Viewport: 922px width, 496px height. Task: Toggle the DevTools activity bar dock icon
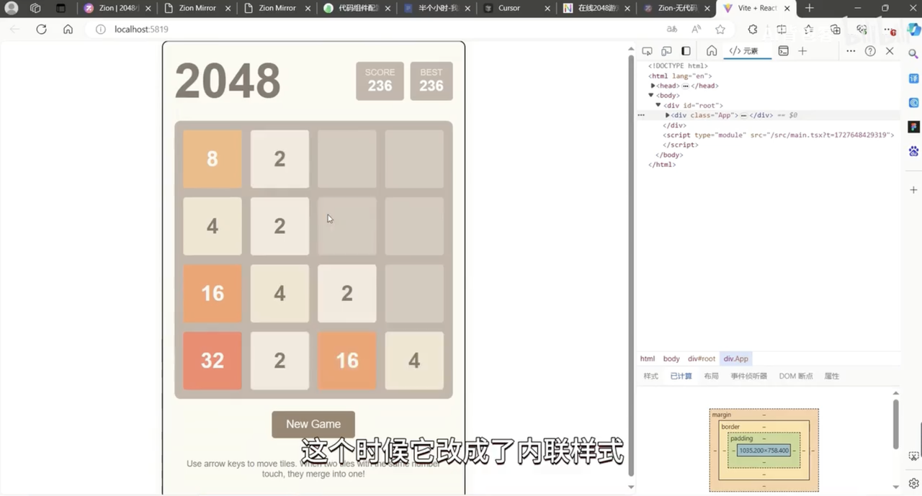click(x=686, y=51)
